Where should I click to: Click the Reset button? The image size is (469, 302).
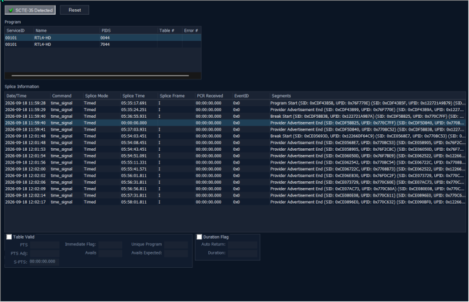point(75,10)
